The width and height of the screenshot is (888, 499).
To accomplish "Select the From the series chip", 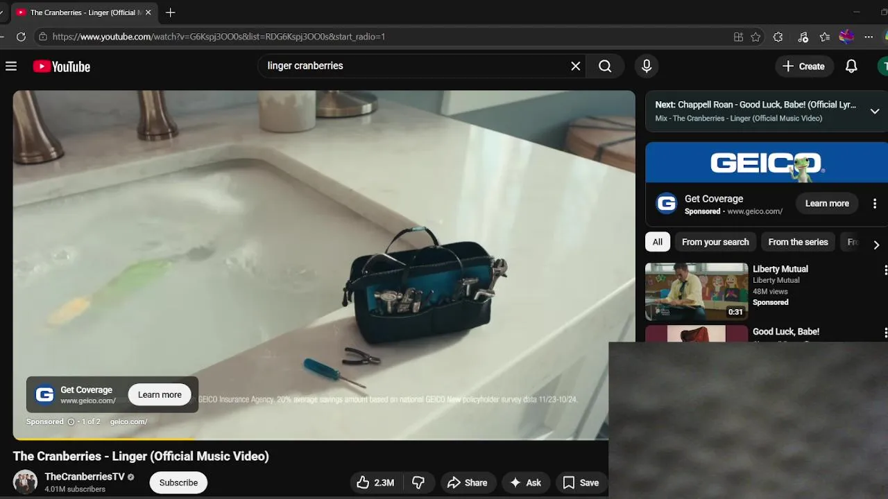I will click(x=798, y=242).
